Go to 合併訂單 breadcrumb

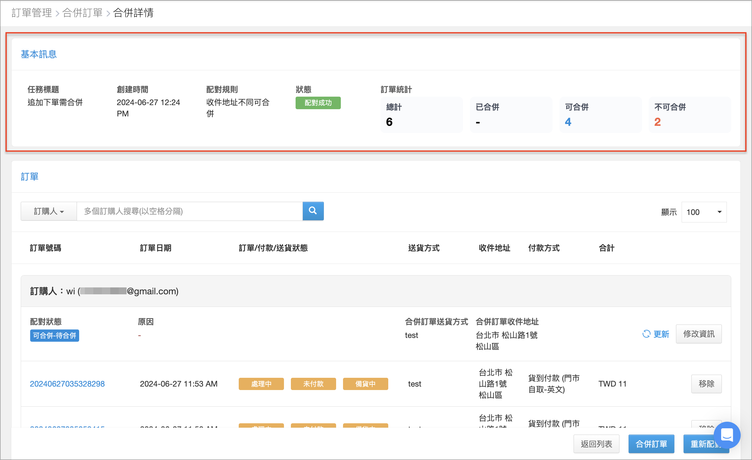tap(83, 13)
